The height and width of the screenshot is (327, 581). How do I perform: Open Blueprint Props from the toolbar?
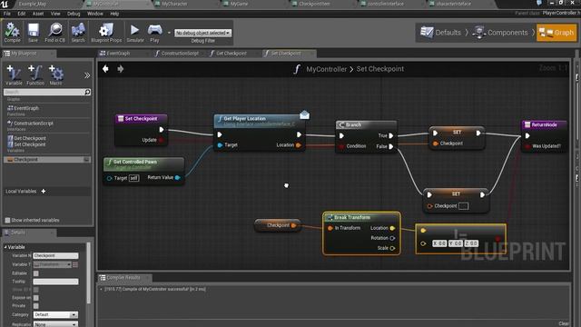[x=106, y=33]
